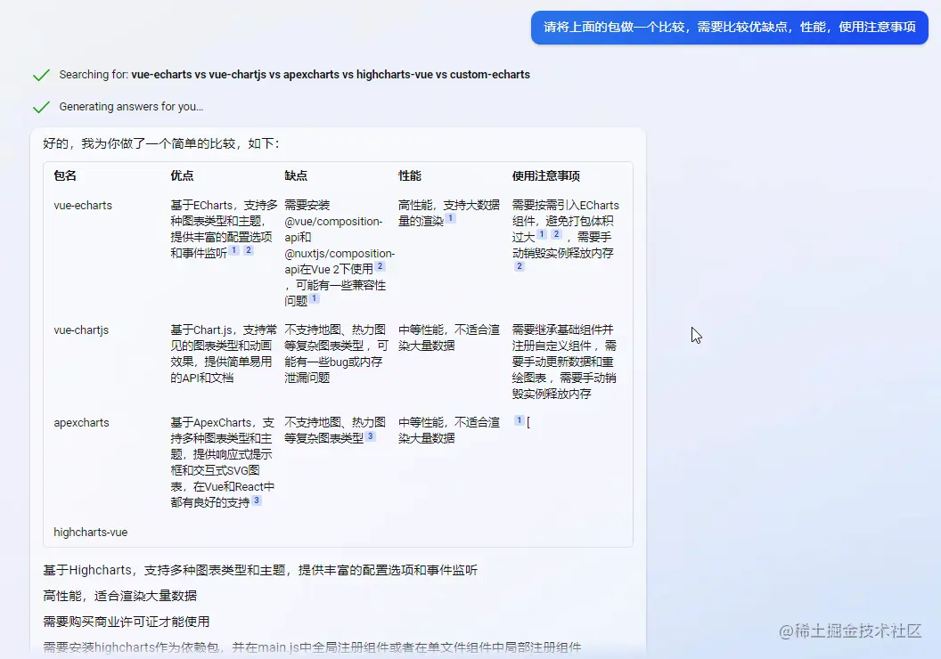Select the blue user message bubble

[729, 27]
